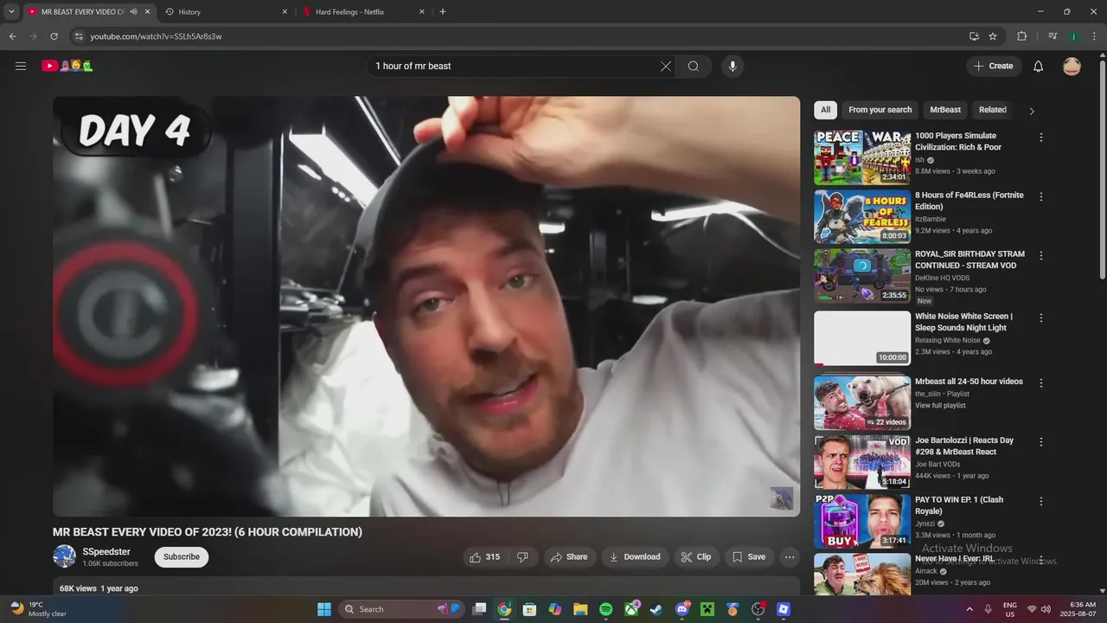Clear the search box with X
Screen dimensions: 1107x623
tap(665, 66)
